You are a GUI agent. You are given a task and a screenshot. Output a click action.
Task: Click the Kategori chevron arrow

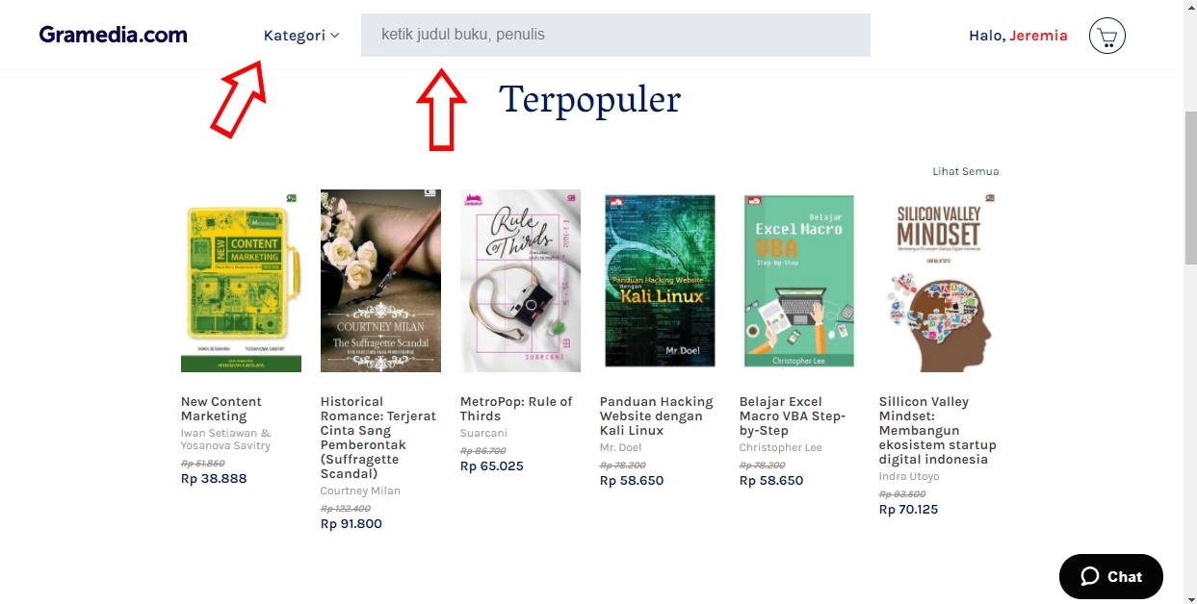335,36
